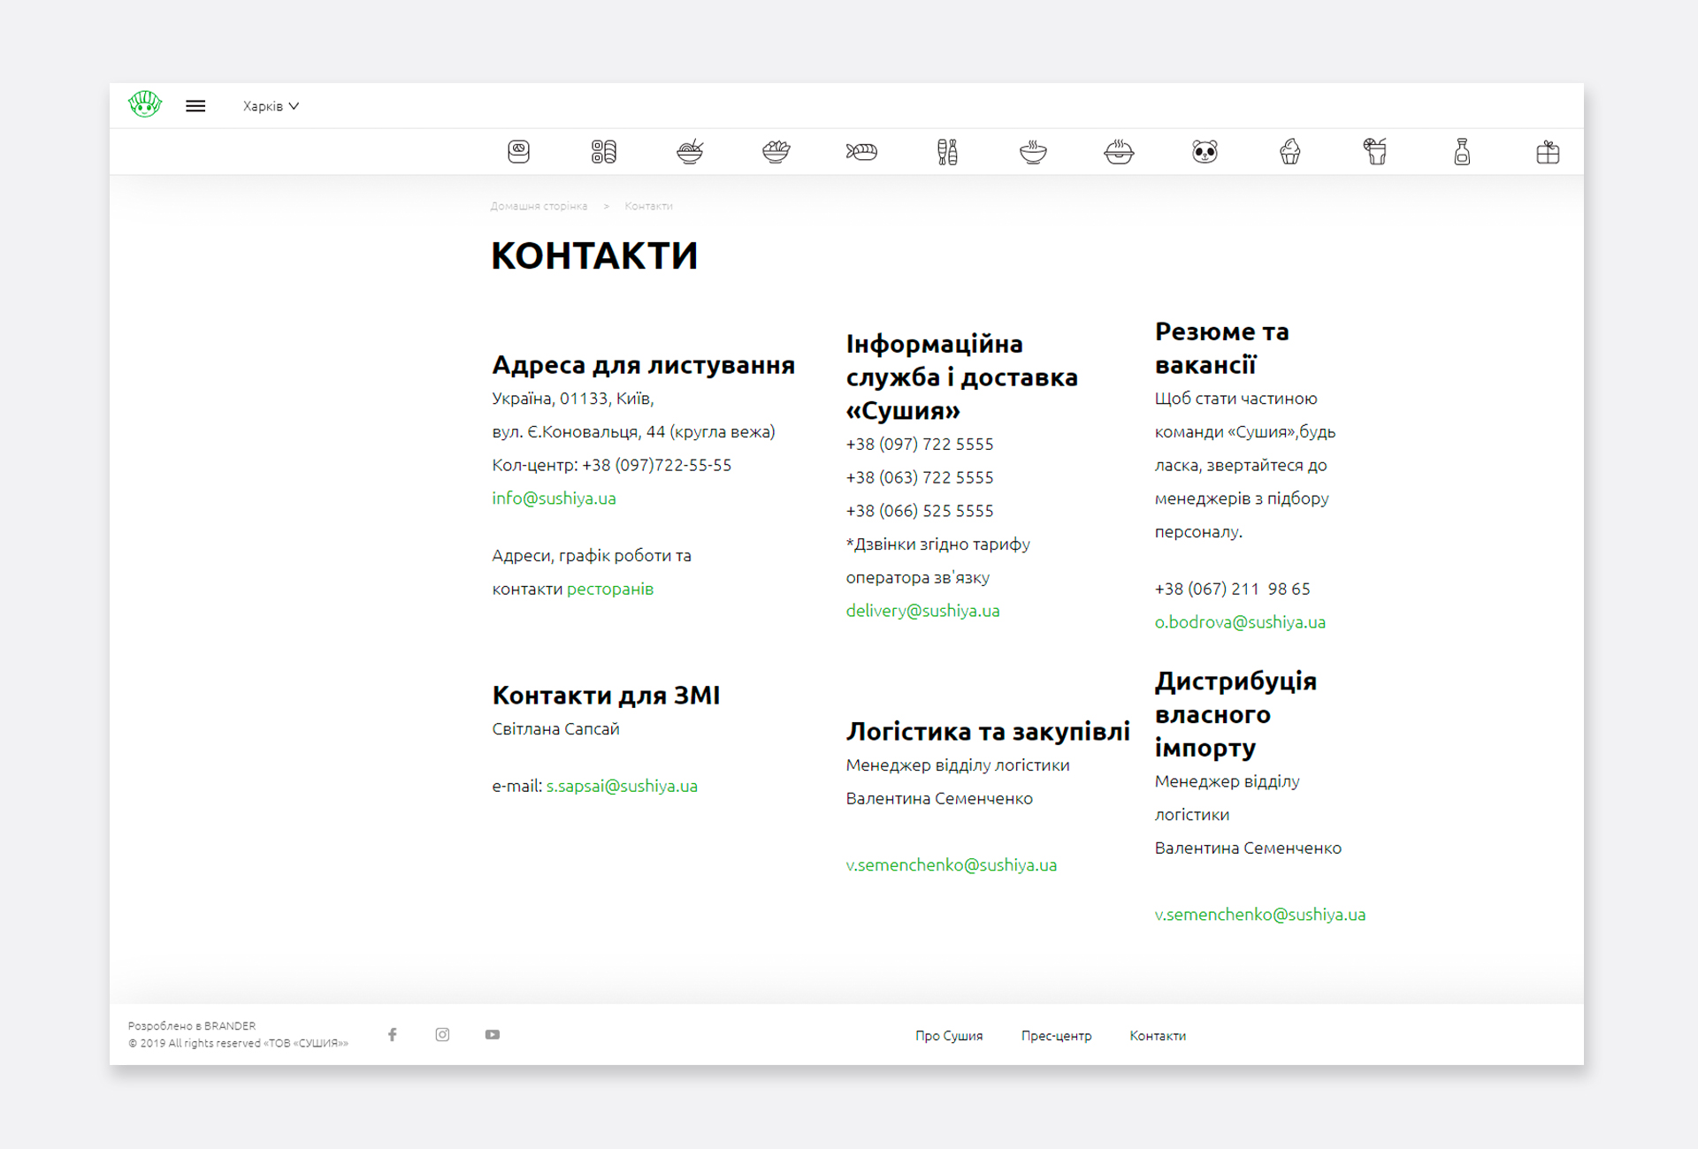Click the Sushiya green logo
The width and height of the screenshot is (1698, 1149).
[145, 104]
